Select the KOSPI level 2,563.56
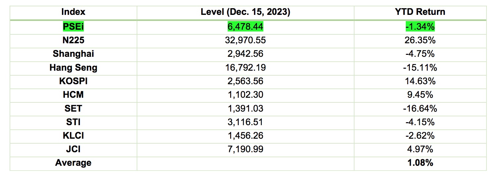The height and width of the screenshot is (177, 498). pos(245,81)
